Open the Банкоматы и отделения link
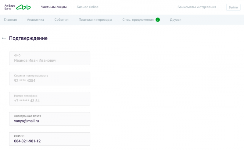 coord(197,7)
